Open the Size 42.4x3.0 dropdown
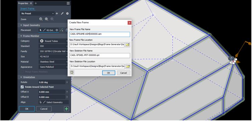Screen dimensions: 252x121 [x=53, y=56]
